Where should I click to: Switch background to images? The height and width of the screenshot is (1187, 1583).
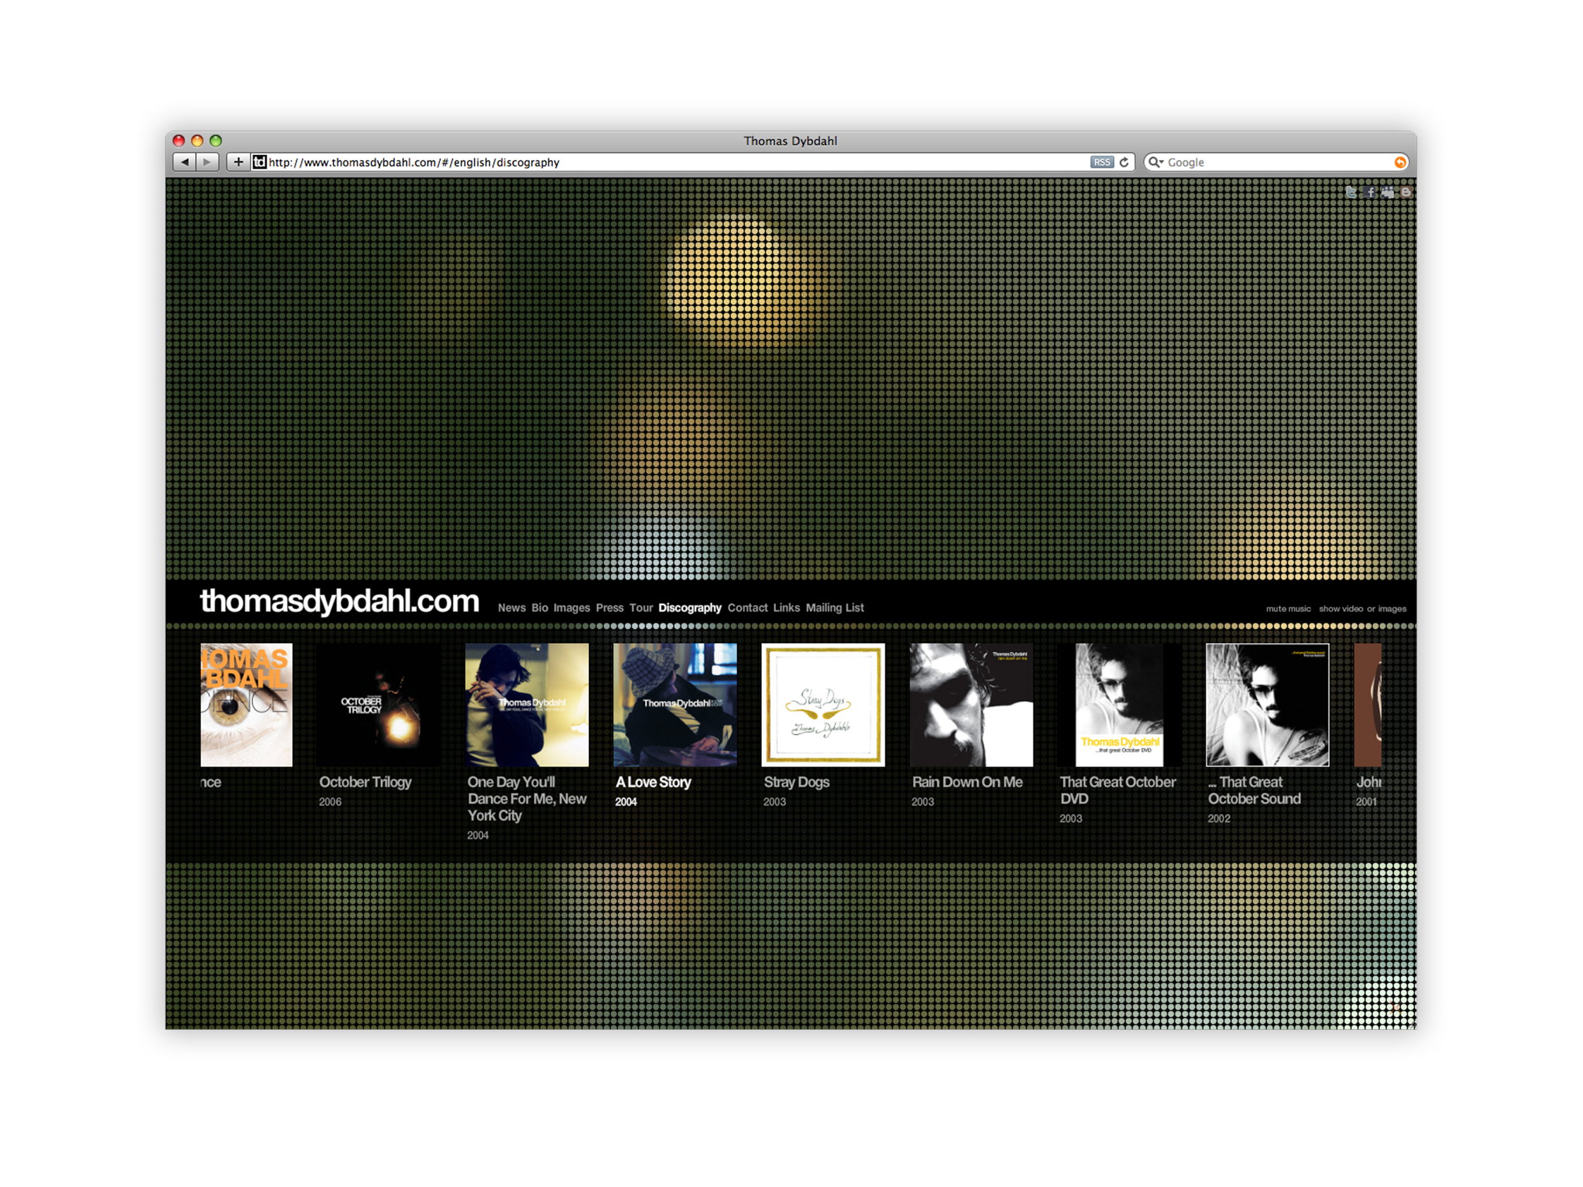pos(1392,609)
